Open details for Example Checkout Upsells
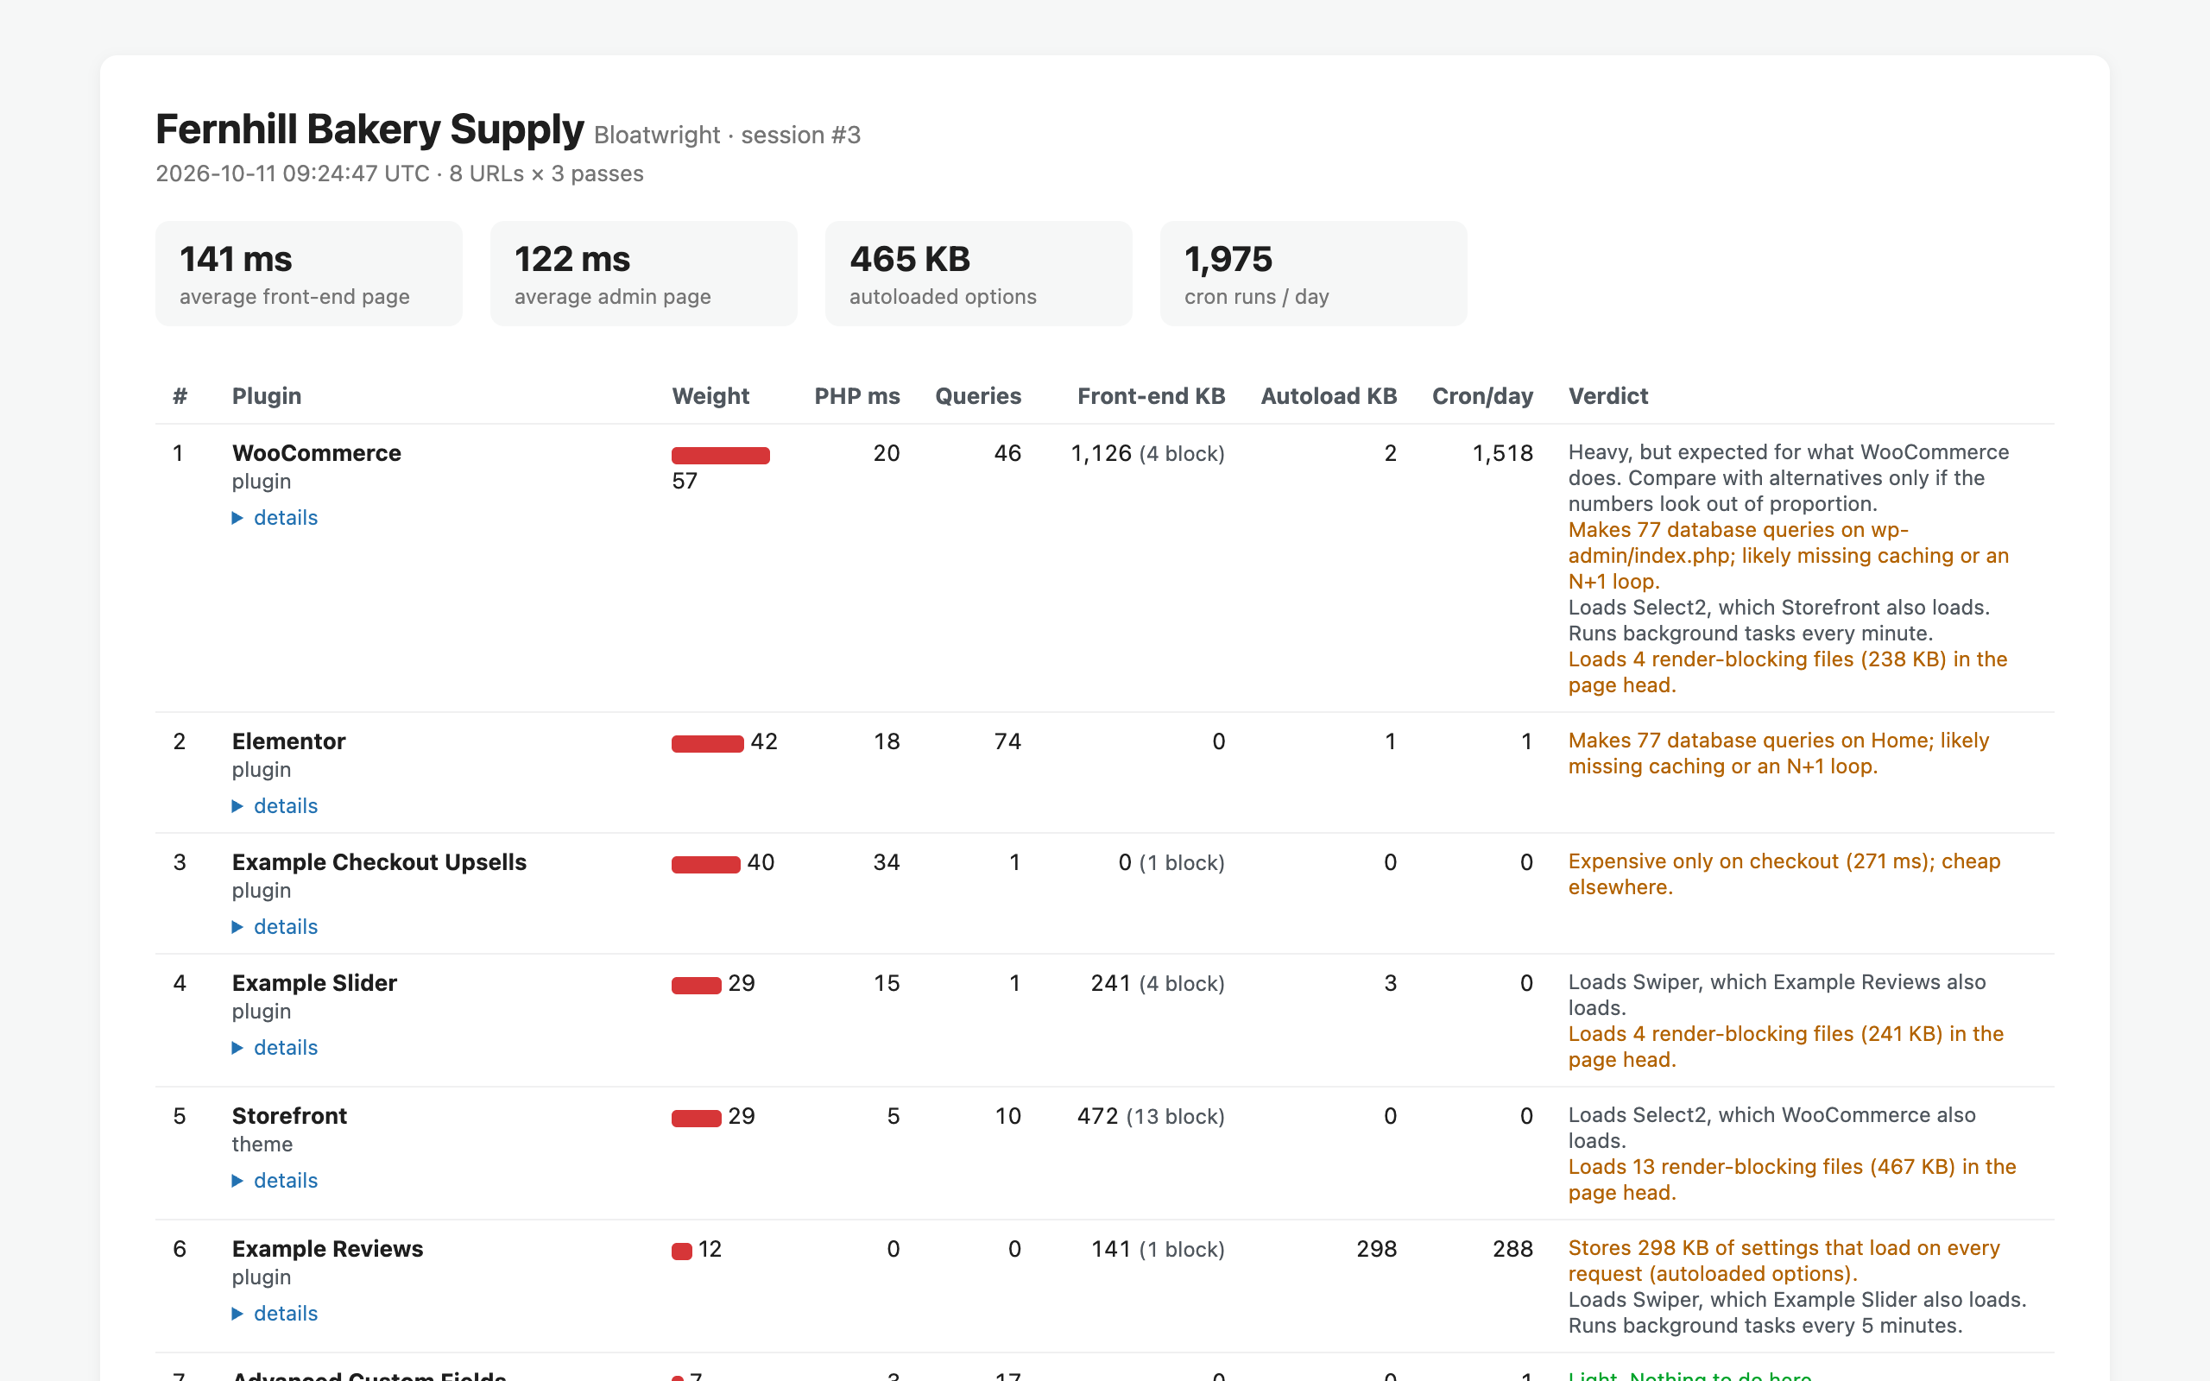The width and height of the screenshot is (2210, 1381). (275, 926)
